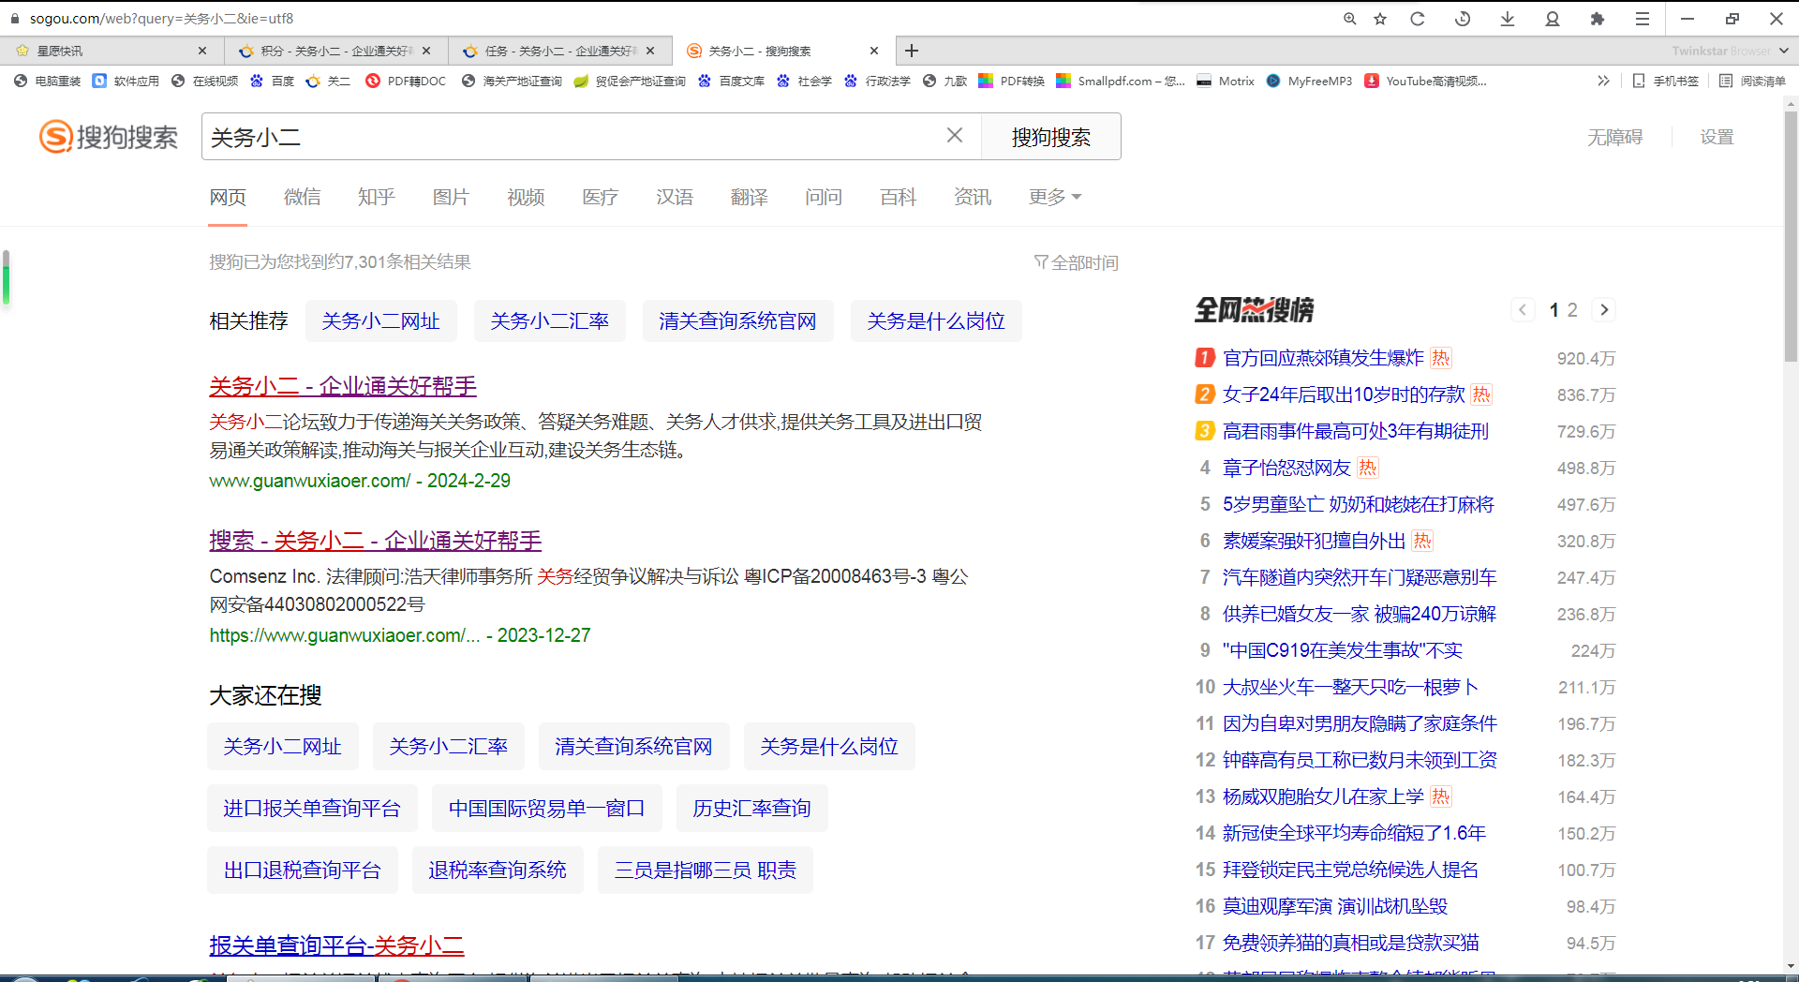Expand the tab list chevron near Twinkstar Browser
The image size is (1799, 982).
click(1783, 51)
